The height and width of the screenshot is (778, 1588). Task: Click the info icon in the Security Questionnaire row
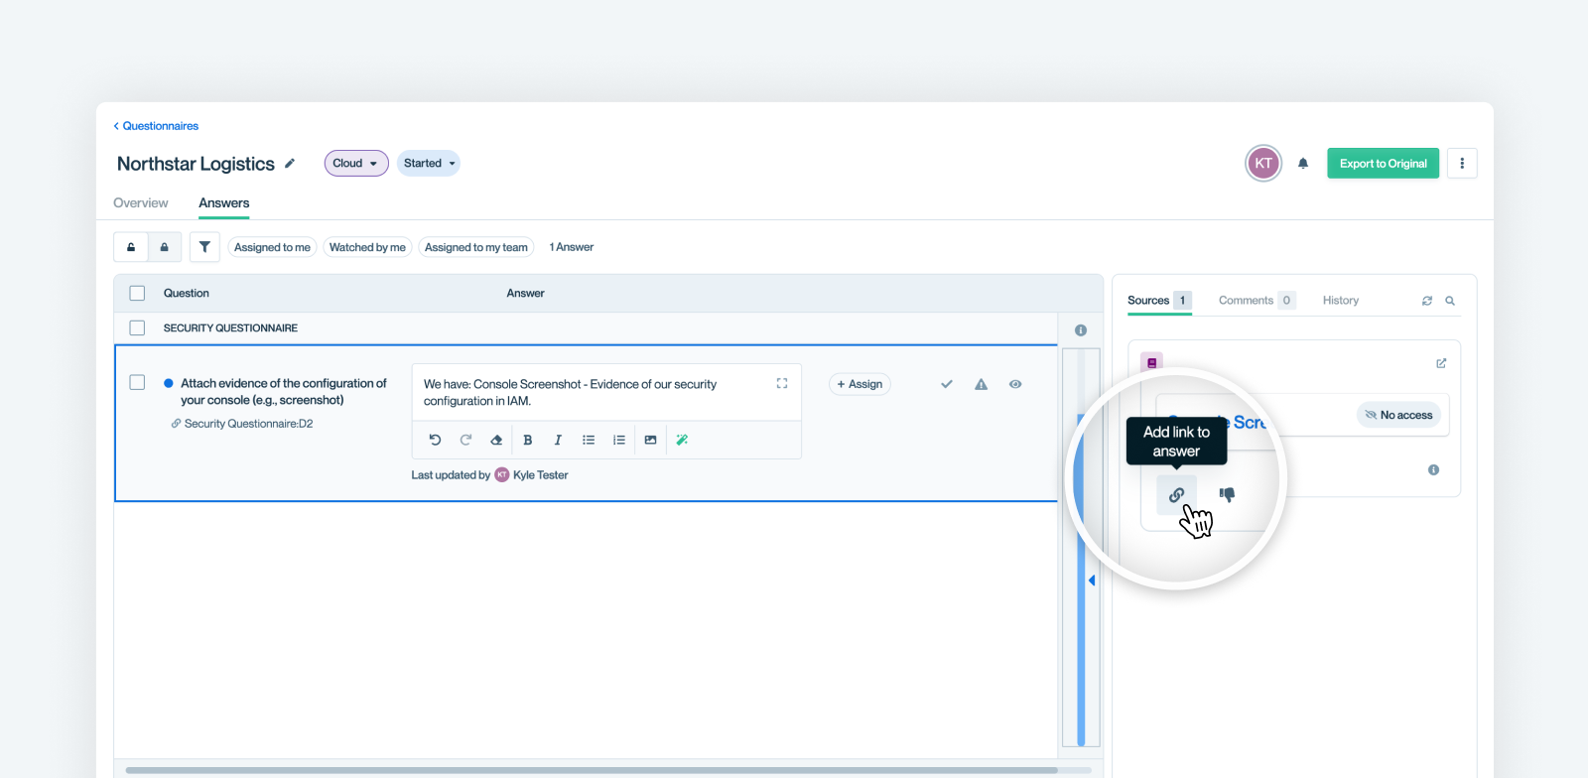pyautogui.click(x=1081, y=330)
